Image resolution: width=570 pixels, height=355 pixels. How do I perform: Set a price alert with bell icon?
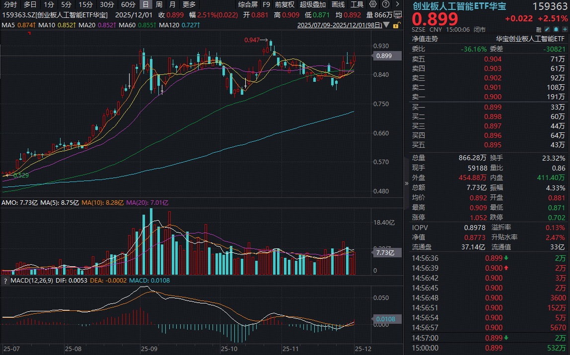click(555, 30)
